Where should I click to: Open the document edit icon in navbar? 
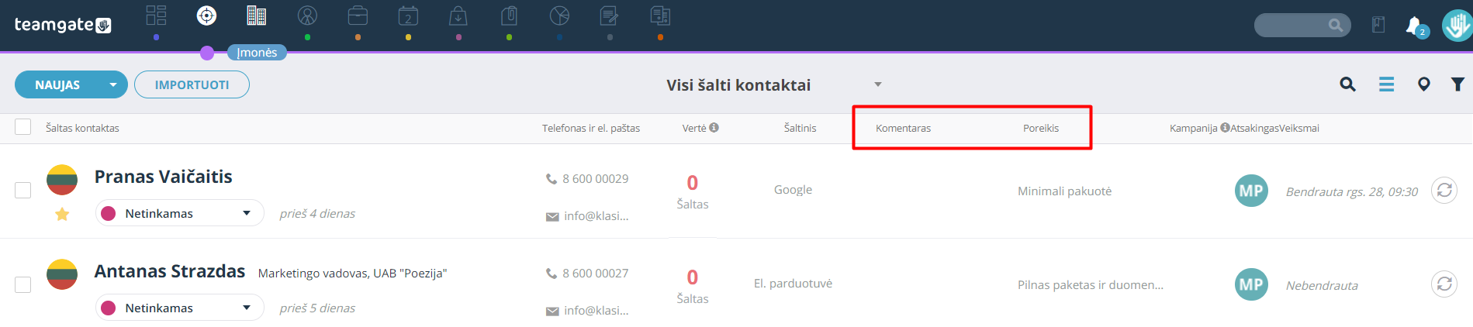610,15
